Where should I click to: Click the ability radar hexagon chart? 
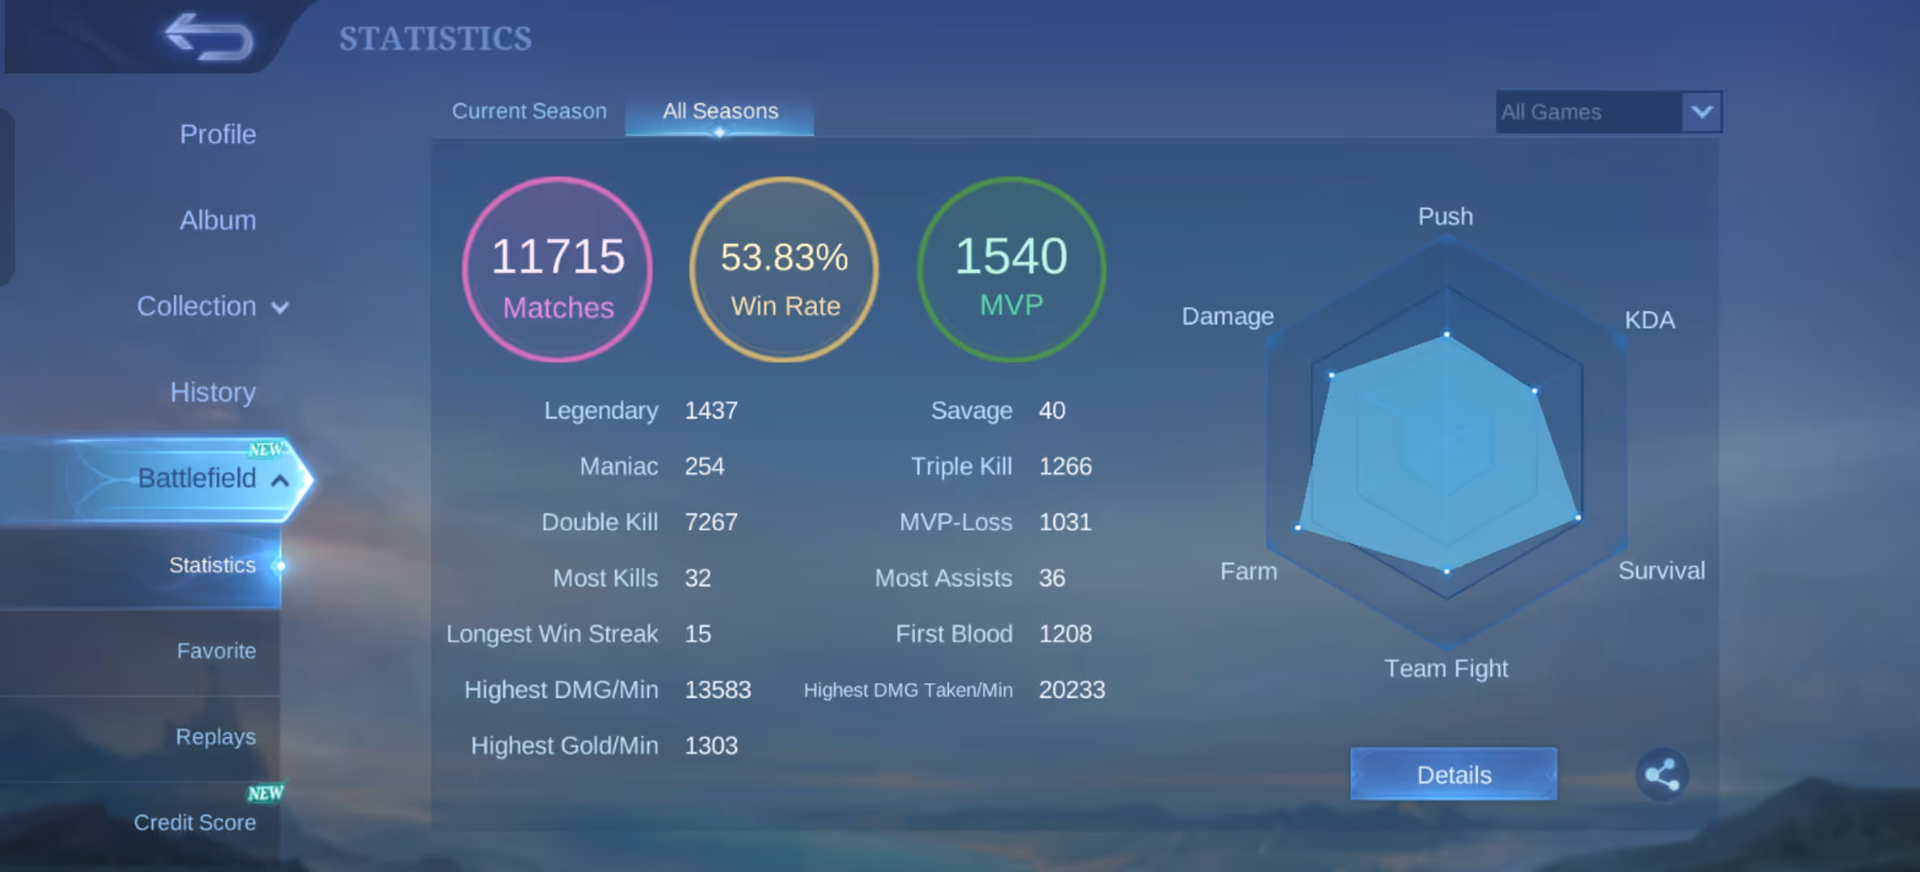click(x=1446, y=444)
